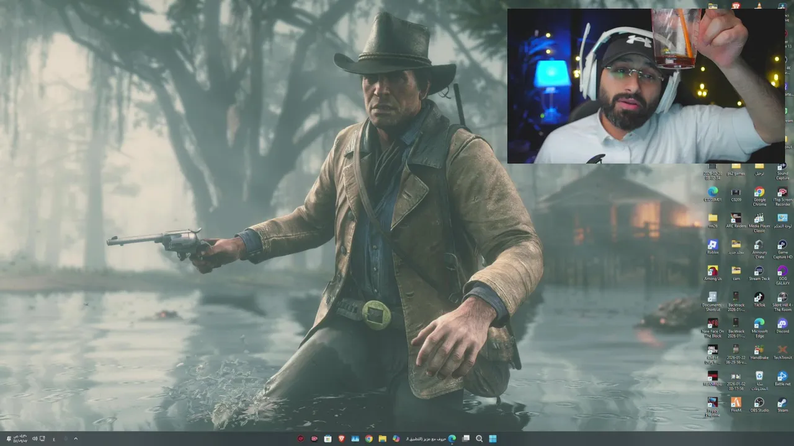This screenshot has width=794, height=446.
Task: Open File Explorer from the taskbar
Action: point(383,439)
